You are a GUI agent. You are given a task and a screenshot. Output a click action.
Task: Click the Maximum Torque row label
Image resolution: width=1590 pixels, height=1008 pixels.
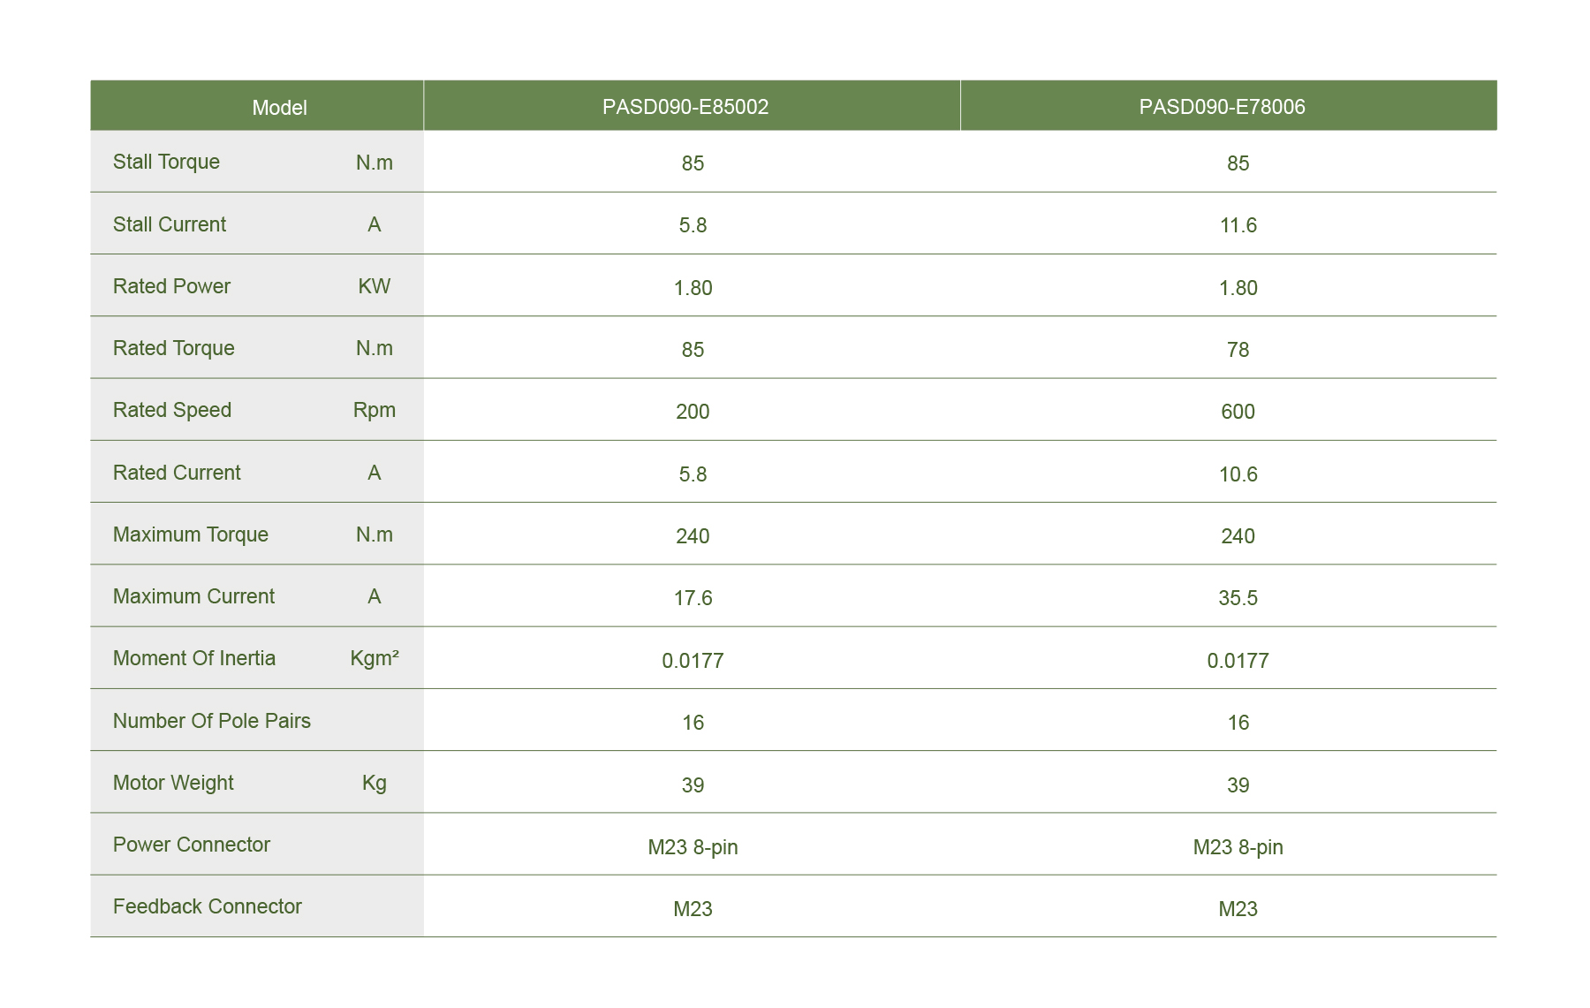click(190, 534)
